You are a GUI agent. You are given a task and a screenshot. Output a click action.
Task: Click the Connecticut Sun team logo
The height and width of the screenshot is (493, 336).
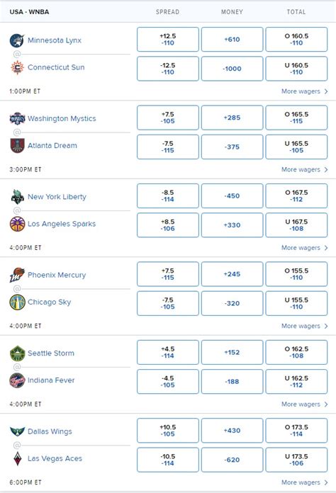tap(17, 67)
